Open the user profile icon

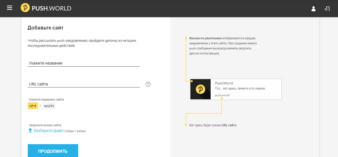[314, 9]
